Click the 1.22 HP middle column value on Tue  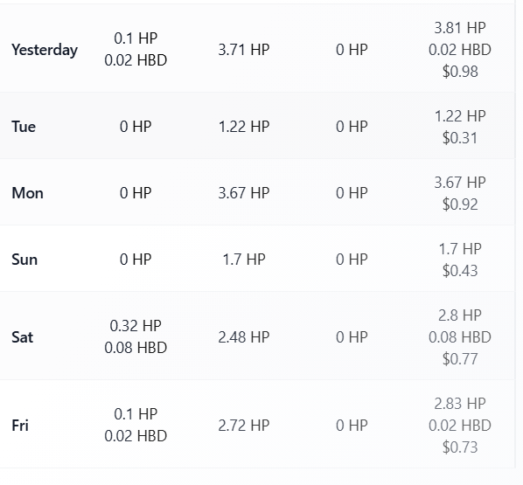click(x=244, y=127)
